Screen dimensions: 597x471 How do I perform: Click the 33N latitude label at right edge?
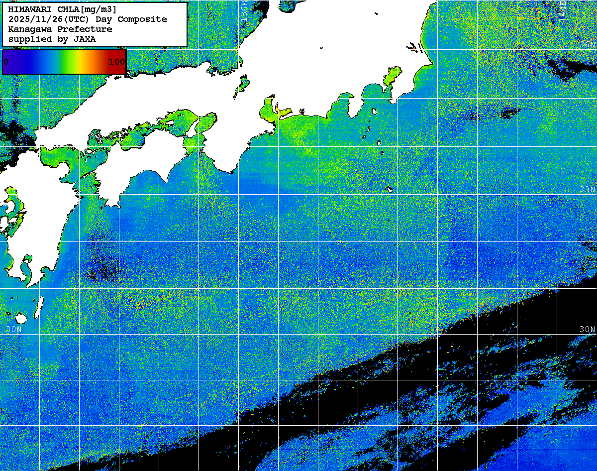587,189
